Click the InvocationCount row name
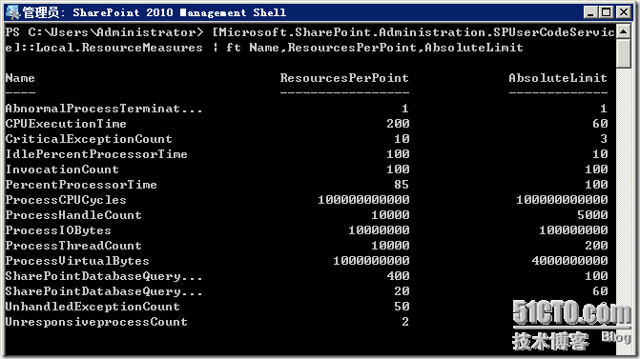 click(62, 170)
